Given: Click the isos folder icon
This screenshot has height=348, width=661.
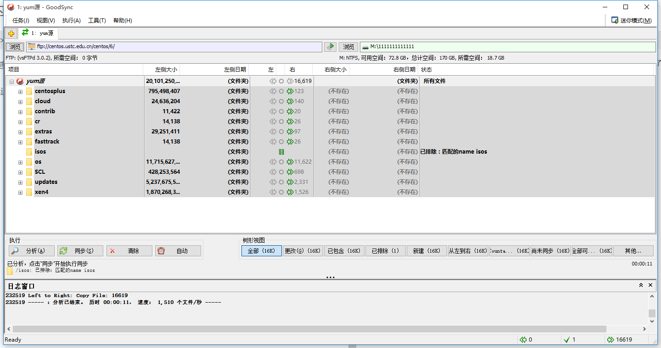Looking at the screenshot, I should tap(29, 152).
